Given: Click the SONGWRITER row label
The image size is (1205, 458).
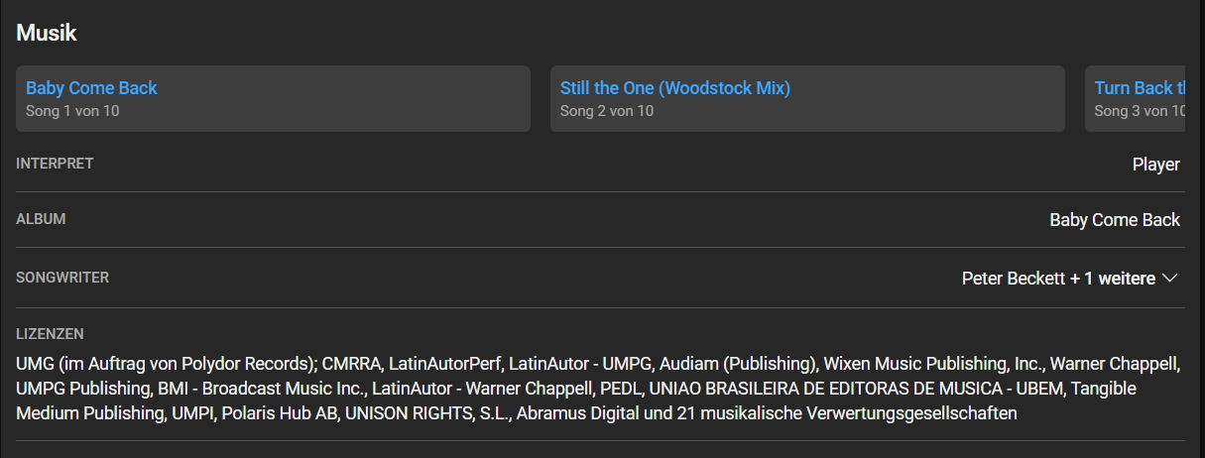Looking at the screenshot, I should [x=62, y=278].
